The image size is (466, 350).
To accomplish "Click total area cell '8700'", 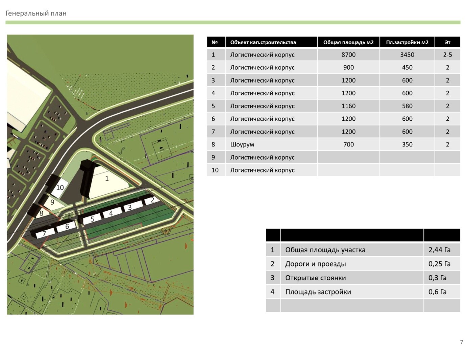I will tap(348, 54).
